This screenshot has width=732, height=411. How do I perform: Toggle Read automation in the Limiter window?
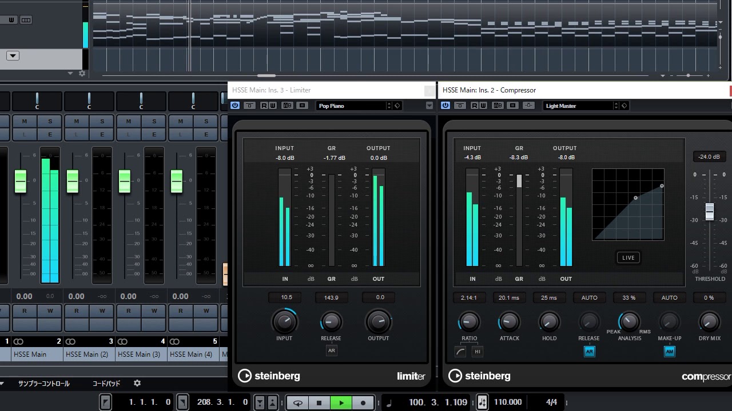[x=264, y=106]
